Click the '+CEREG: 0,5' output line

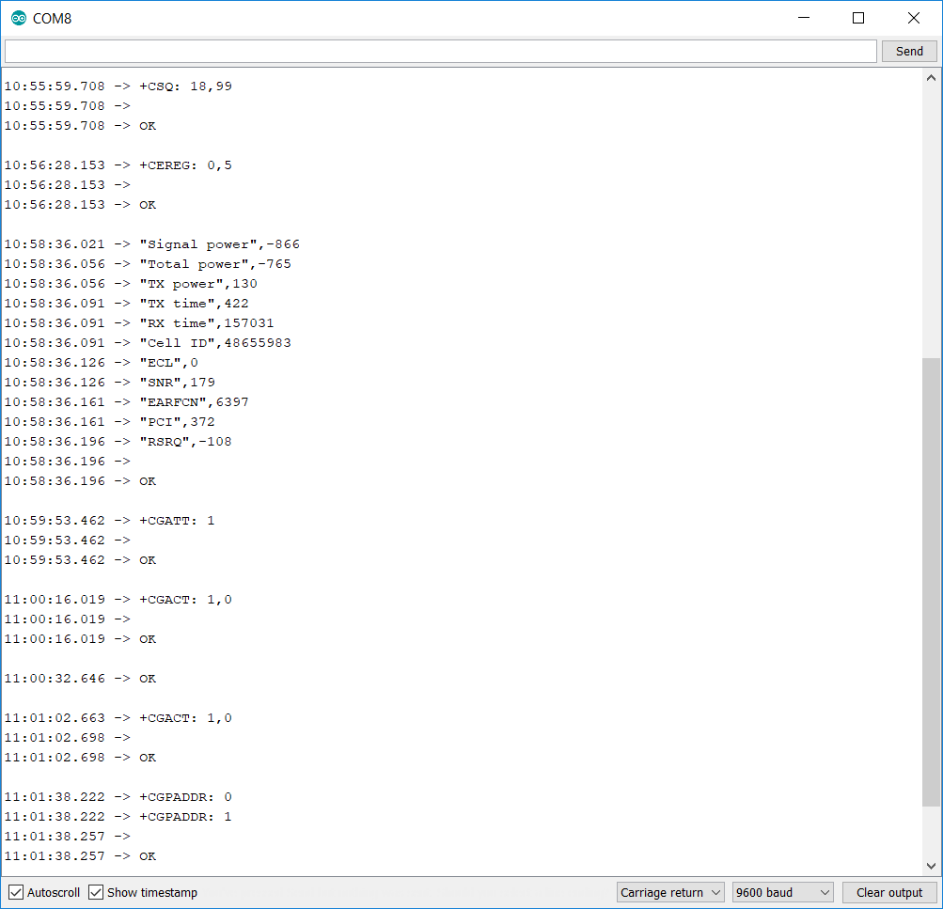click(118, 165)
